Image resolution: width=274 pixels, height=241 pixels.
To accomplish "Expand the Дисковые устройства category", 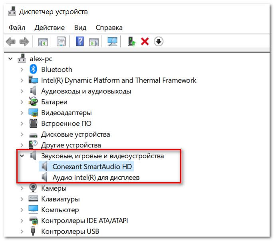I will click(22, 134).
